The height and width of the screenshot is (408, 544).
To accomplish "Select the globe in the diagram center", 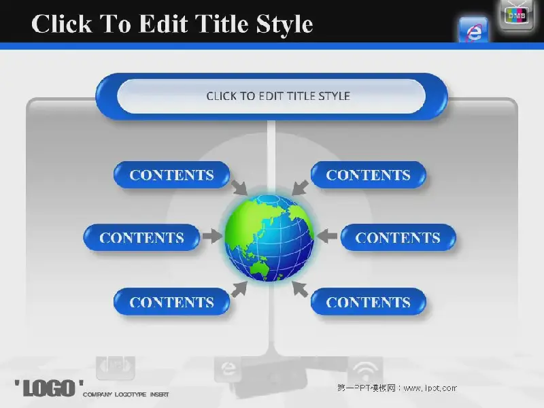I will pos(269,237).
